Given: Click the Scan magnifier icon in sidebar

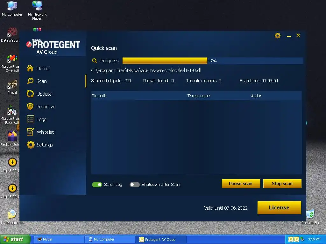Looking at the screenshot, I should pyautogui.click(x=30, y=81).
